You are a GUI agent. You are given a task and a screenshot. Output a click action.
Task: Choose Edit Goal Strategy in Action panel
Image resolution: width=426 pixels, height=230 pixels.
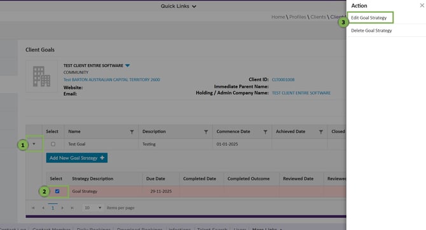(x=369, y=18)
